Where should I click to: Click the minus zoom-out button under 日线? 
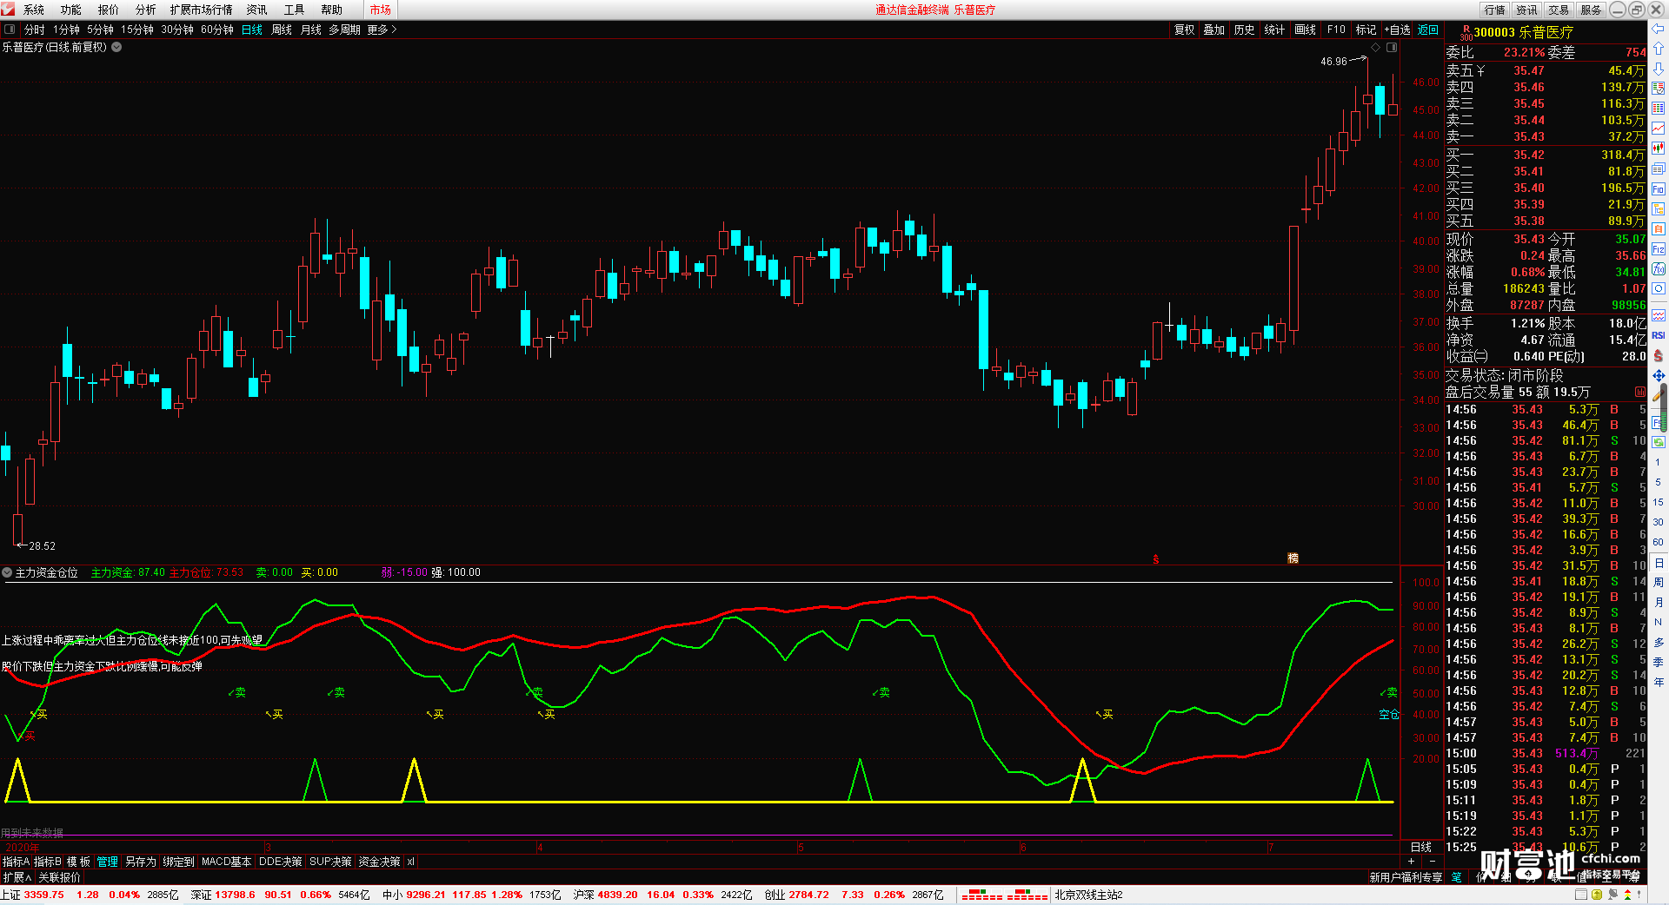click(x=1433, y=861)
